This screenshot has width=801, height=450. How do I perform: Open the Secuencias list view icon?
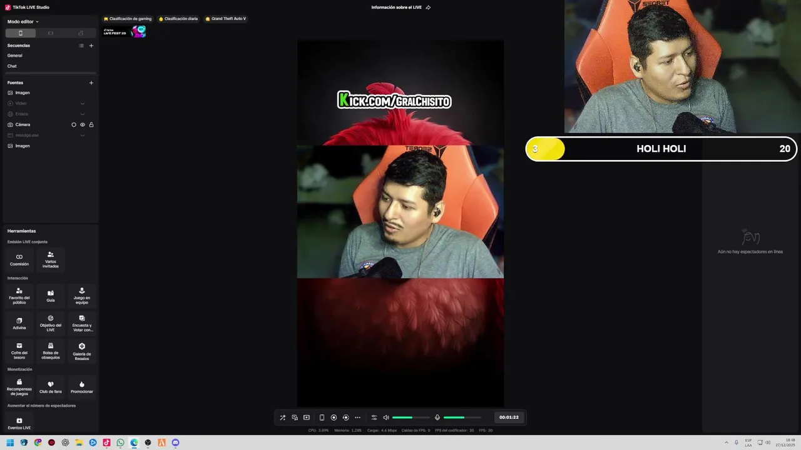coord(81,46)
